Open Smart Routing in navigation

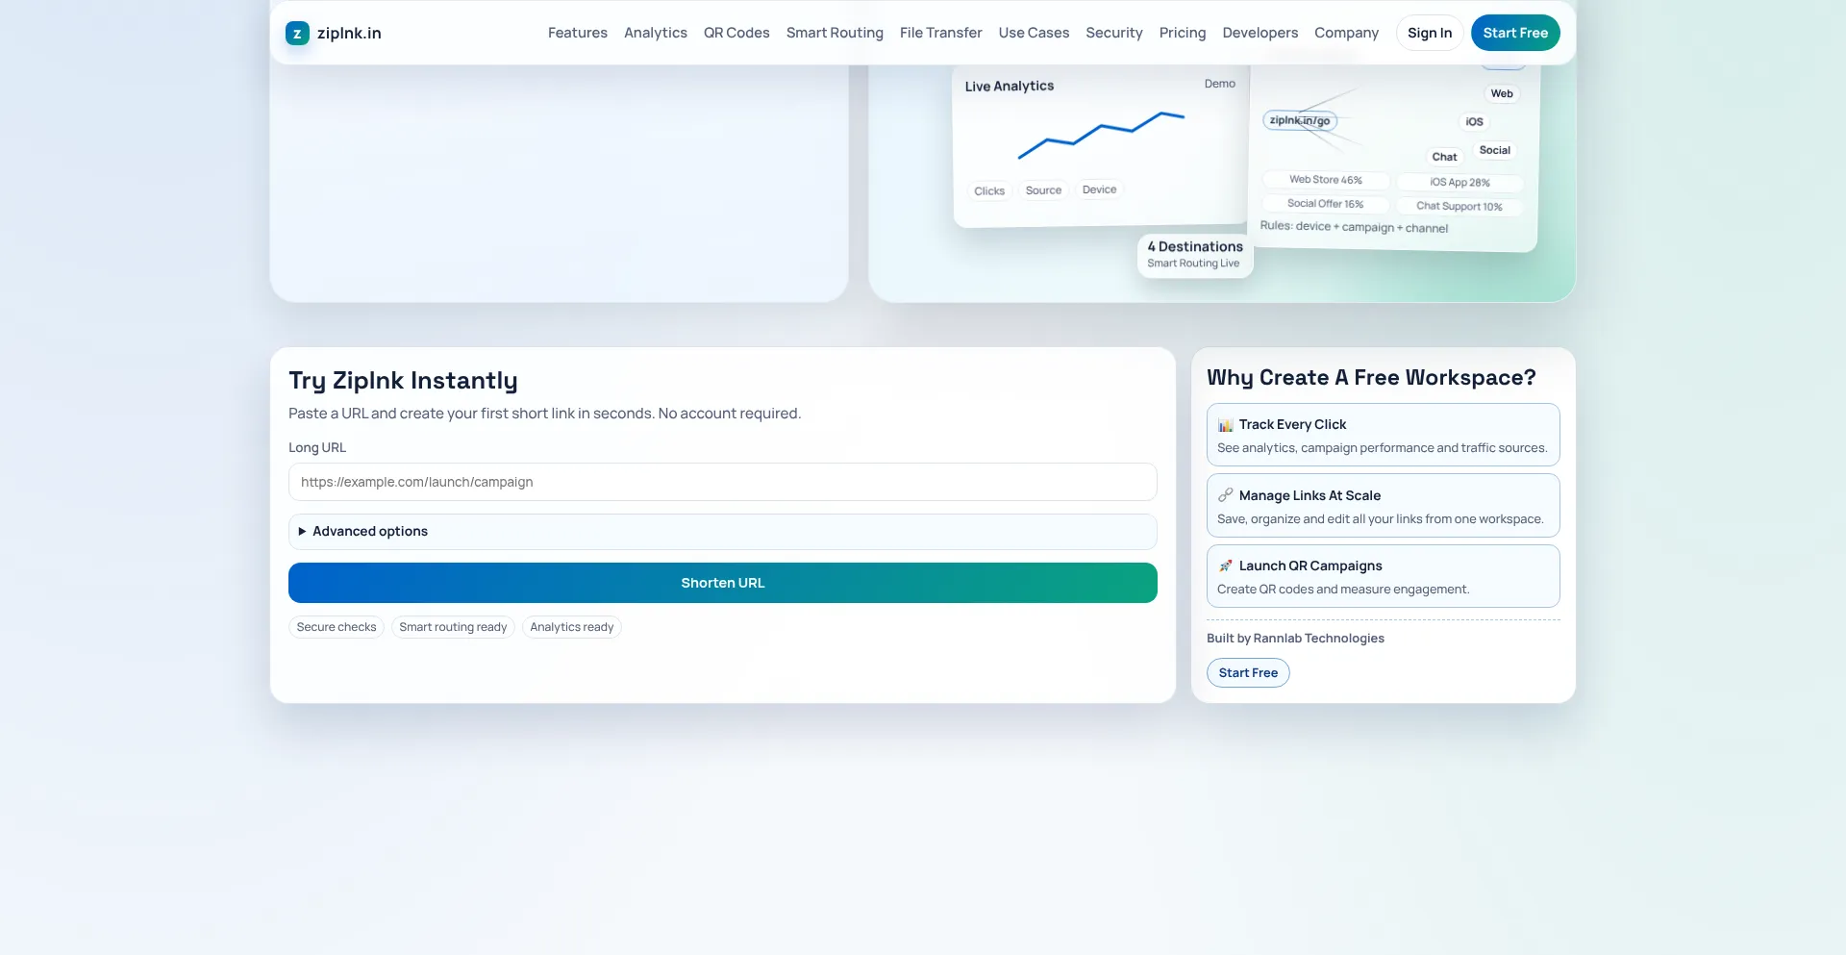835,33
